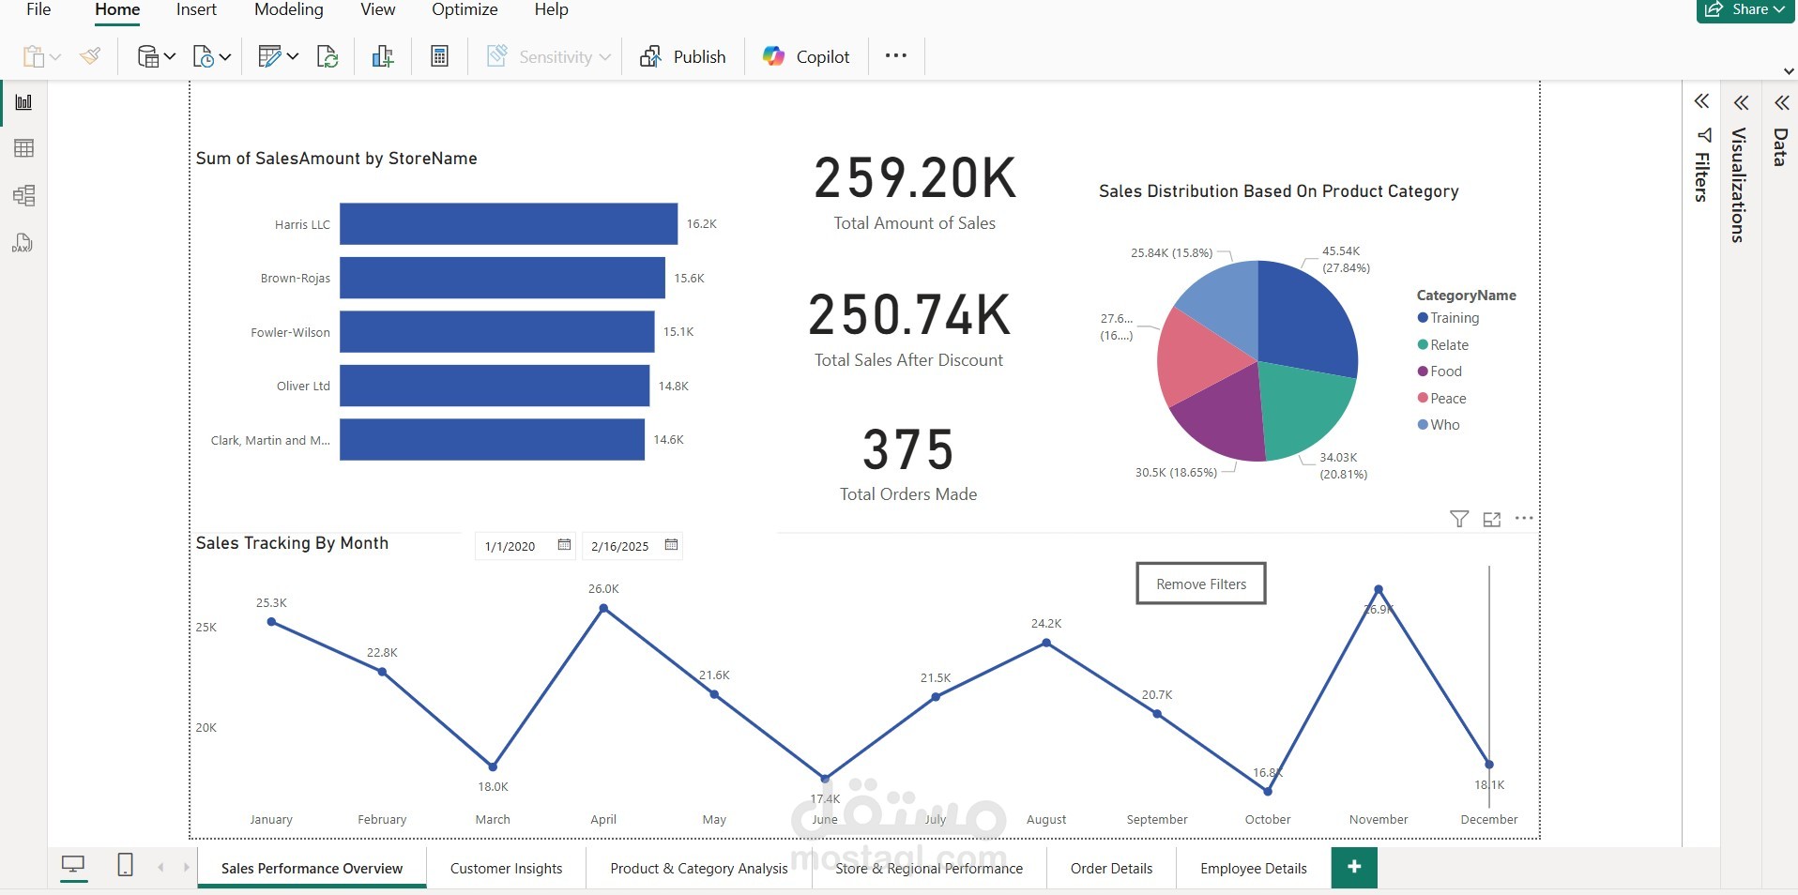Screen dimensions: 1798x895
Task: Select the Format Painter brush icon
Action: pos(90,56)
